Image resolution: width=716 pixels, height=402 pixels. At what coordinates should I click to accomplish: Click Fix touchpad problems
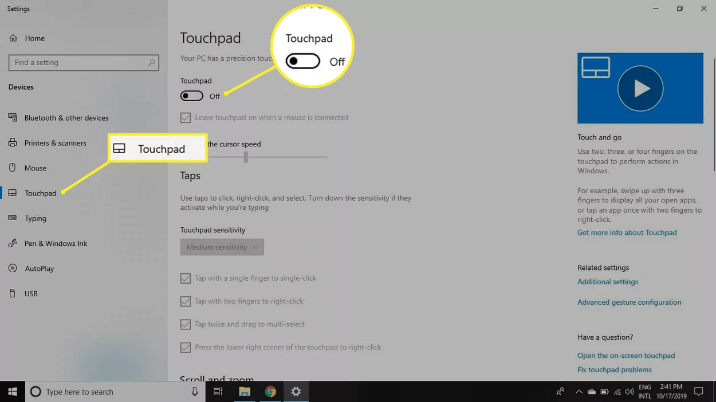point(614,369)
